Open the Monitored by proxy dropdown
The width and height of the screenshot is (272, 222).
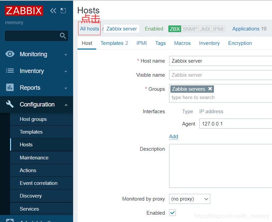189,199
